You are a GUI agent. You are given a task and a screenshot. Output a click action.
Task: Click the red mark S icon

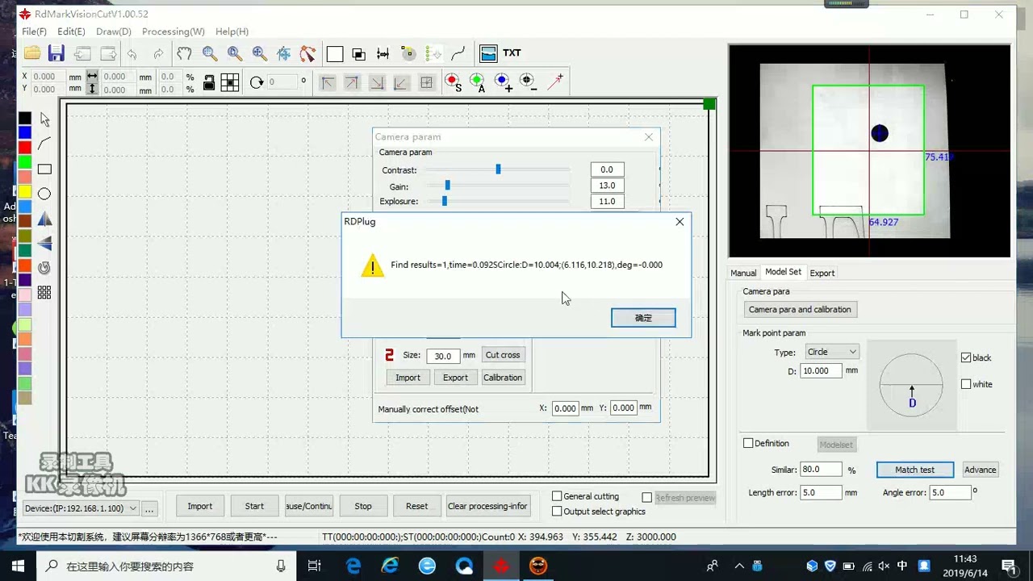point(453,82)
